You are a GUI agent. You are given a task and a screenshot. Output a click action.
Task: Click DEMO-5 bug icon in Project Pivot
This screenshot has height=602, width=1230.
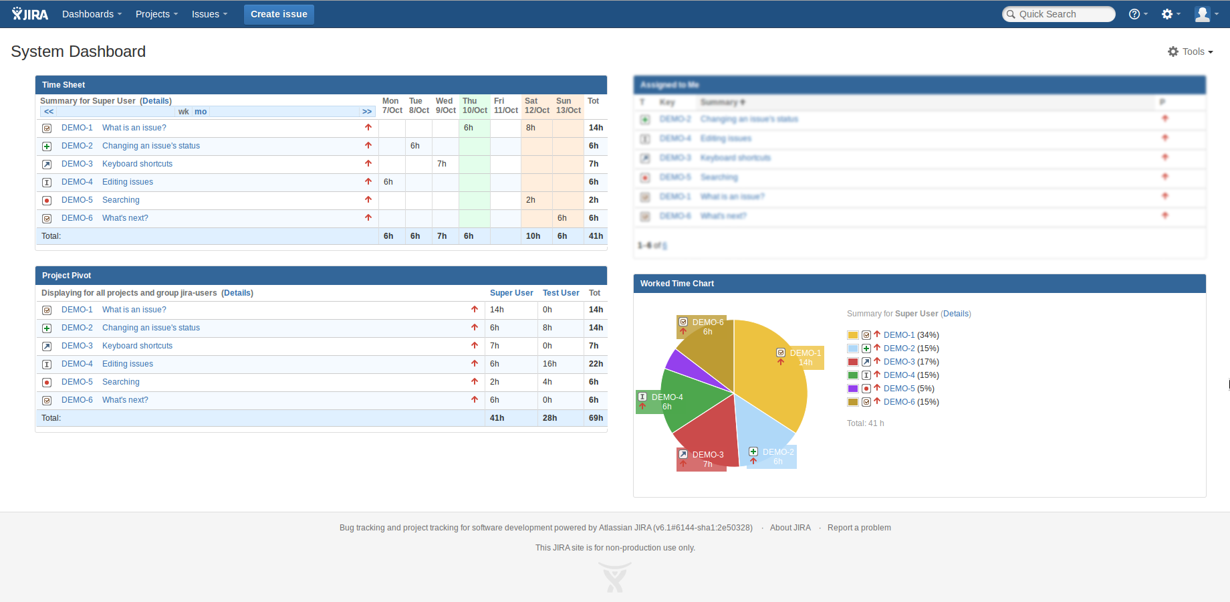click(x=47, y=382)
